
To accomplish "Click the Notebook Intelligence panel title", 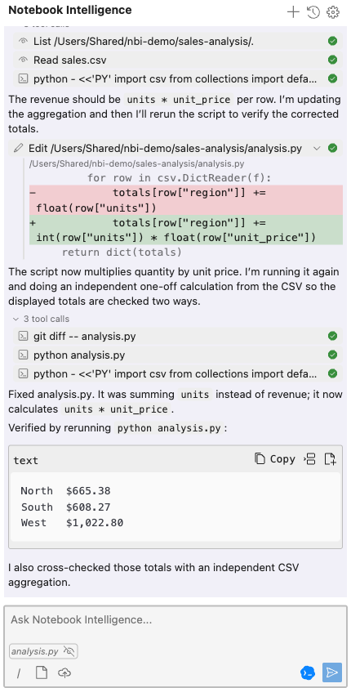I will 70,10.
